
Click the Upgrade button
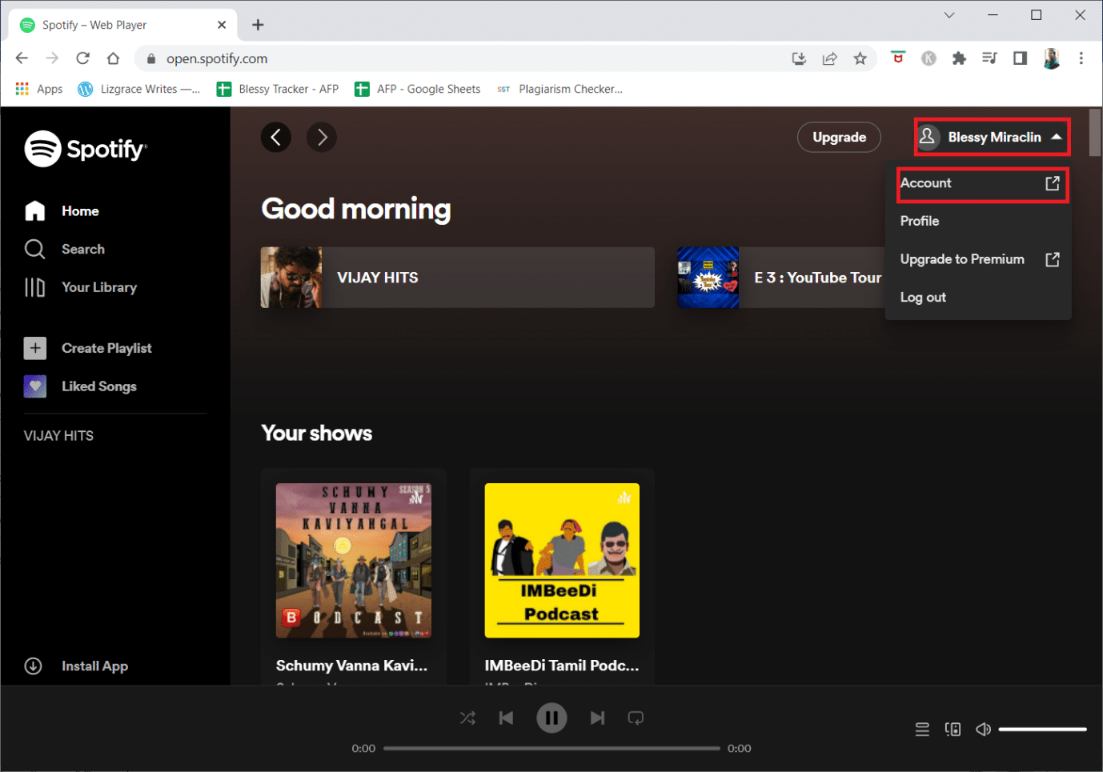click(839, 137)
